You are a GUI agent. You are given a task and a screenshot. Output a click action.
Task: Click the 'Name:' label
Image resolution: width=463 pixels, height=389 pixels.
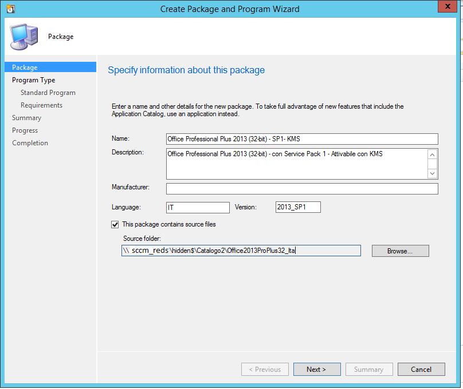pos(120,138)
